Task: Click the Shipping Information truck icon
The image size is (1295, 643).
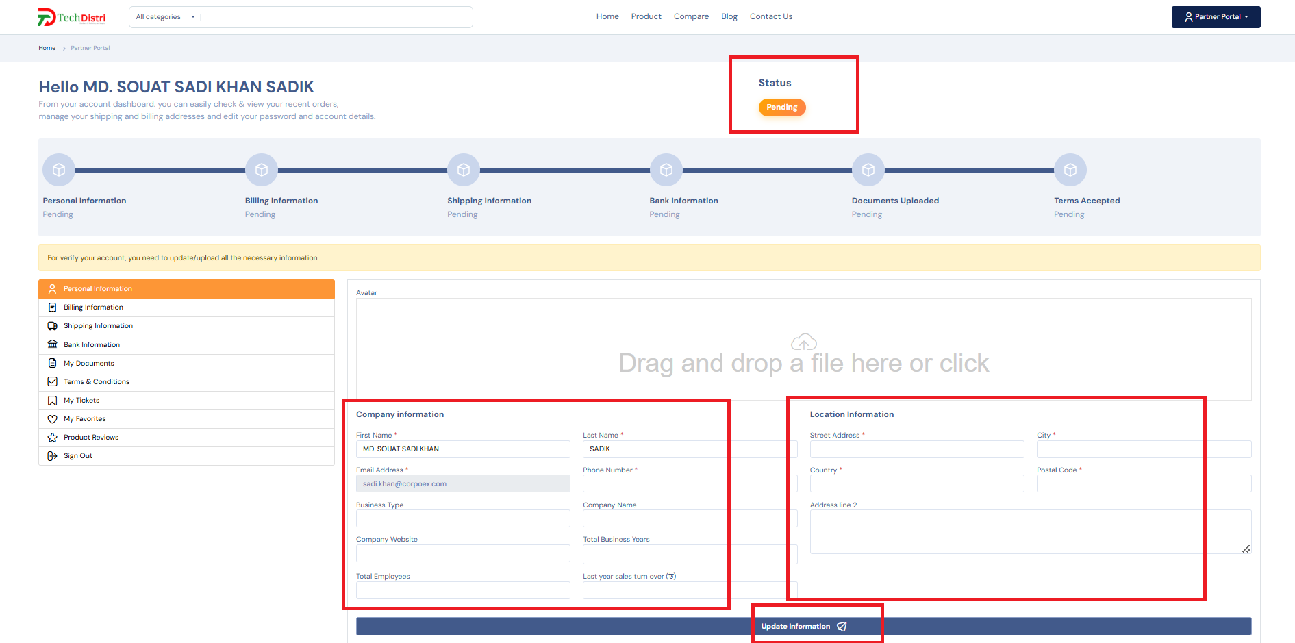Action: pos(53,326)
